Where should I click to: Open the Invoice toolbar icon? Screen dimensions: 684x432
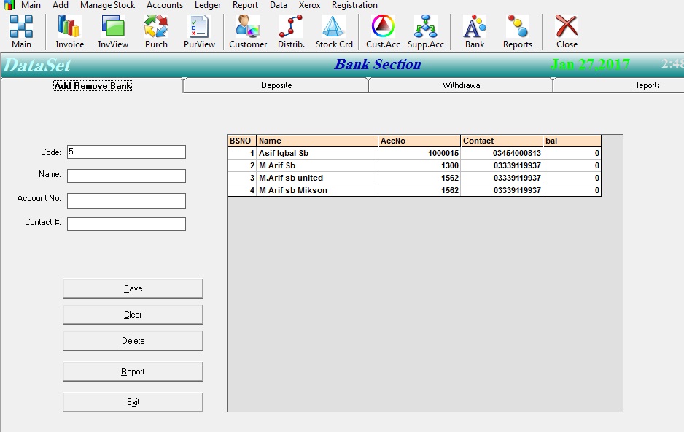(x=69, y=31)
